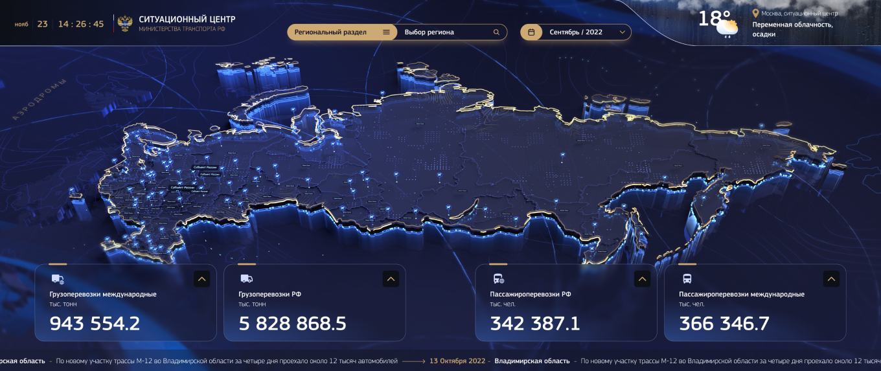Click the 13 Октября 2022 ticker date
881x371 pixels.
pos(457,361)
